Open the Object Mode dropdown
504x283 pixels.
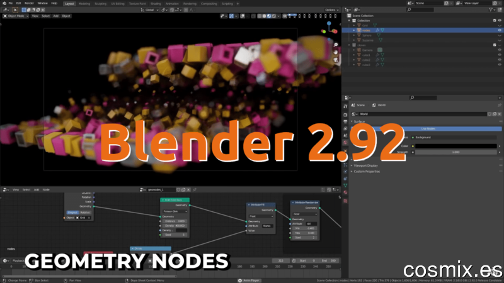(16, 16)
